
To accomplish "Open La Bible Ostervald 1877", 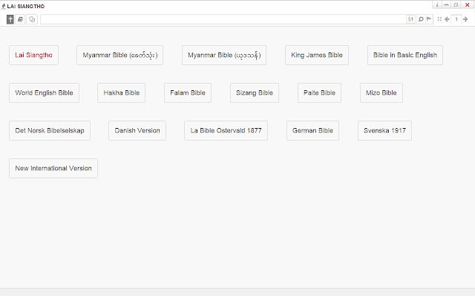I will pos(226,130).
